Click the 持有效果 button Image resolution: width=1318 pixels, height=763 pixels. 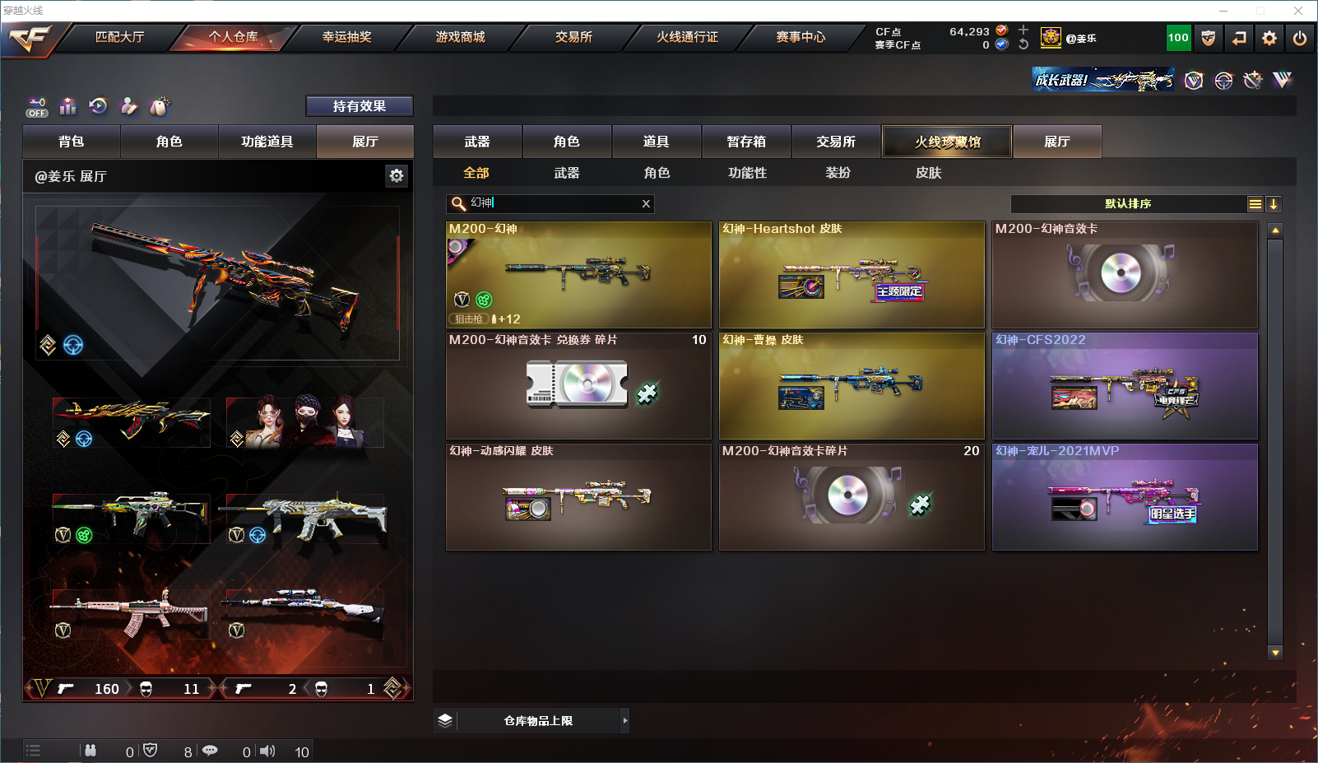pos(360,106)
